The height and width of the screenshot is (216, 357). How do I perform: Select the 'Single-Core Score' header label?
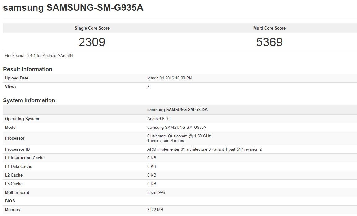tap(92, 28)
